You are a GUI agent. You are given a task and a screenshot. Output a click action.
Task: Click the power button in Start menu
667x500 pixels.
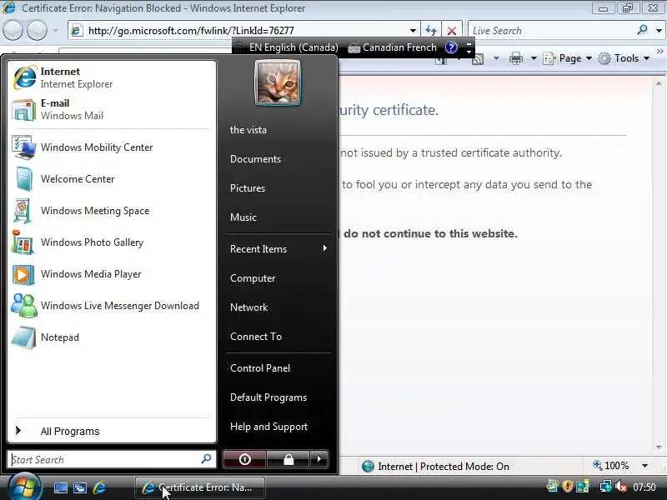244,459
